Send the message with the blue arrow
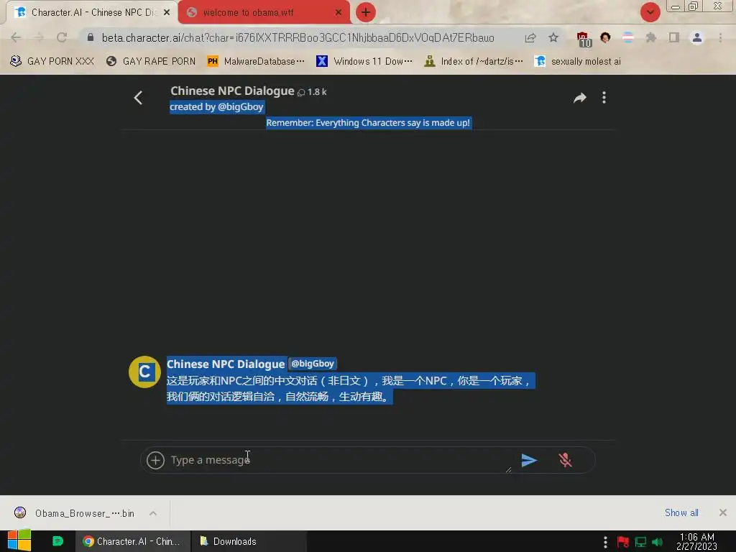The image size is (736, 552). (x=529, y=460)
